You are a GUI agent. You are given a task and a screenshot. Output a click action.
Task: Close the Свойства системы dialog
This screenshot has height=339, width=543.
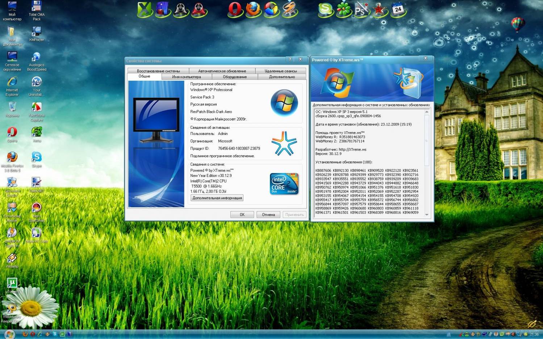(x=300, y=59)
